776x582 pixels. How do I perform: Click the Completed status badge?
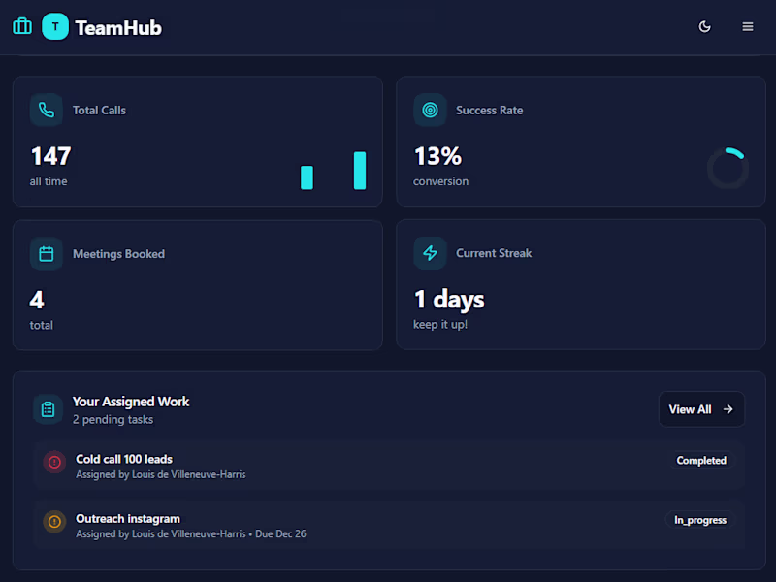[x=701, y=461]
